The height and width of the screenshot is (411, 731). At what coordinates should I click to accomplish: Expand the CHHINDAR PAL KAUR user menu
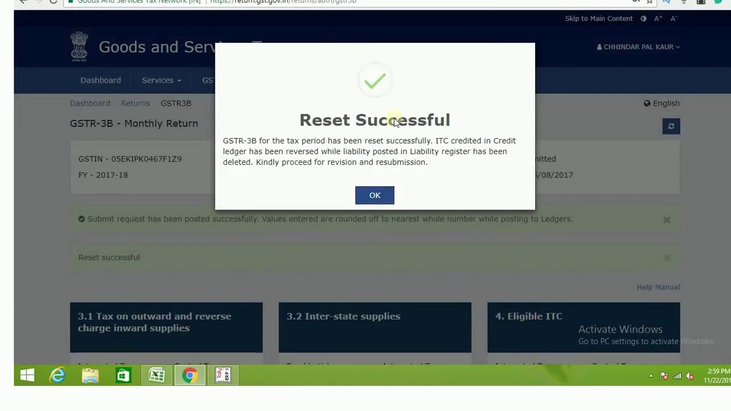click(638, 47)
